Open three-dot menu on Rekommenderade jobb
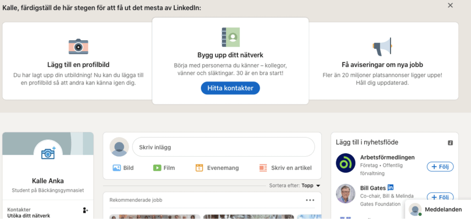The image size is (471, 219). [310, 200]
